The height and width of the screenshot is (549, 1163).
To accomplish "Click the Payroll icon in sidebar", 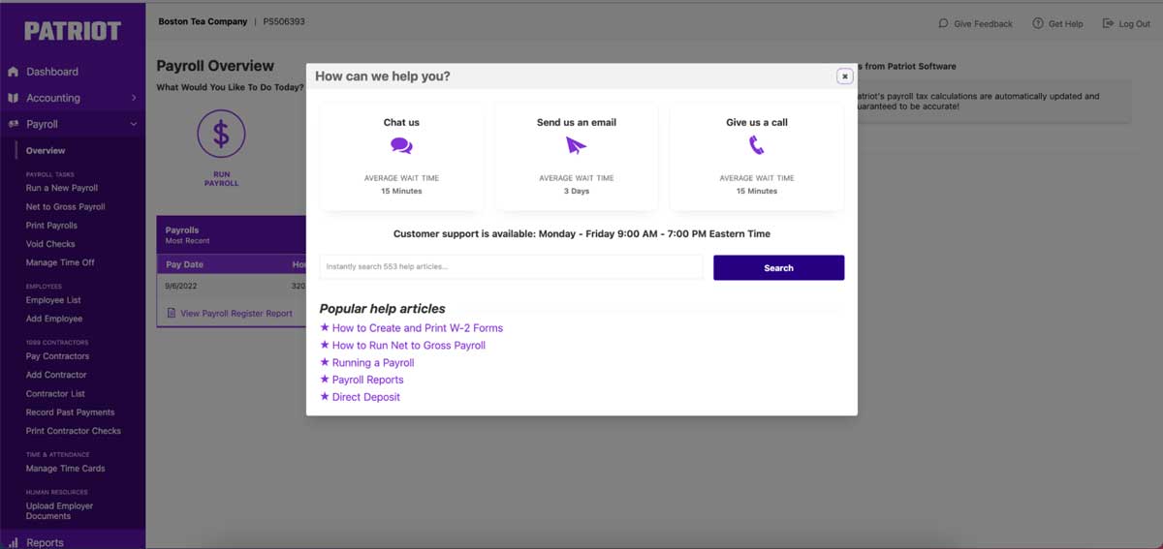I will click(x=14, y=124).
